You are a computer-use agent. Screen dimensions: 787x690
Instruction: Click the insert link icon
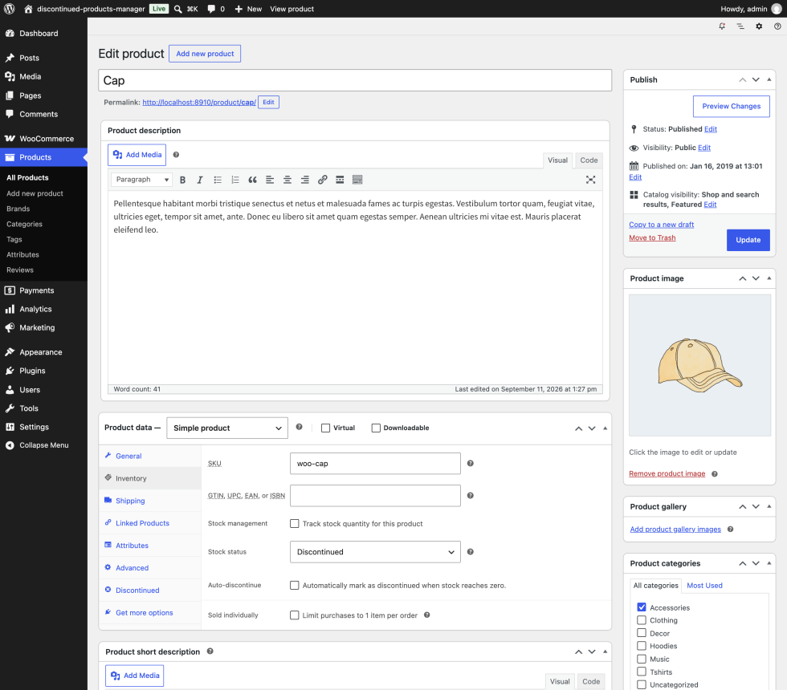[x=322, y=180]
